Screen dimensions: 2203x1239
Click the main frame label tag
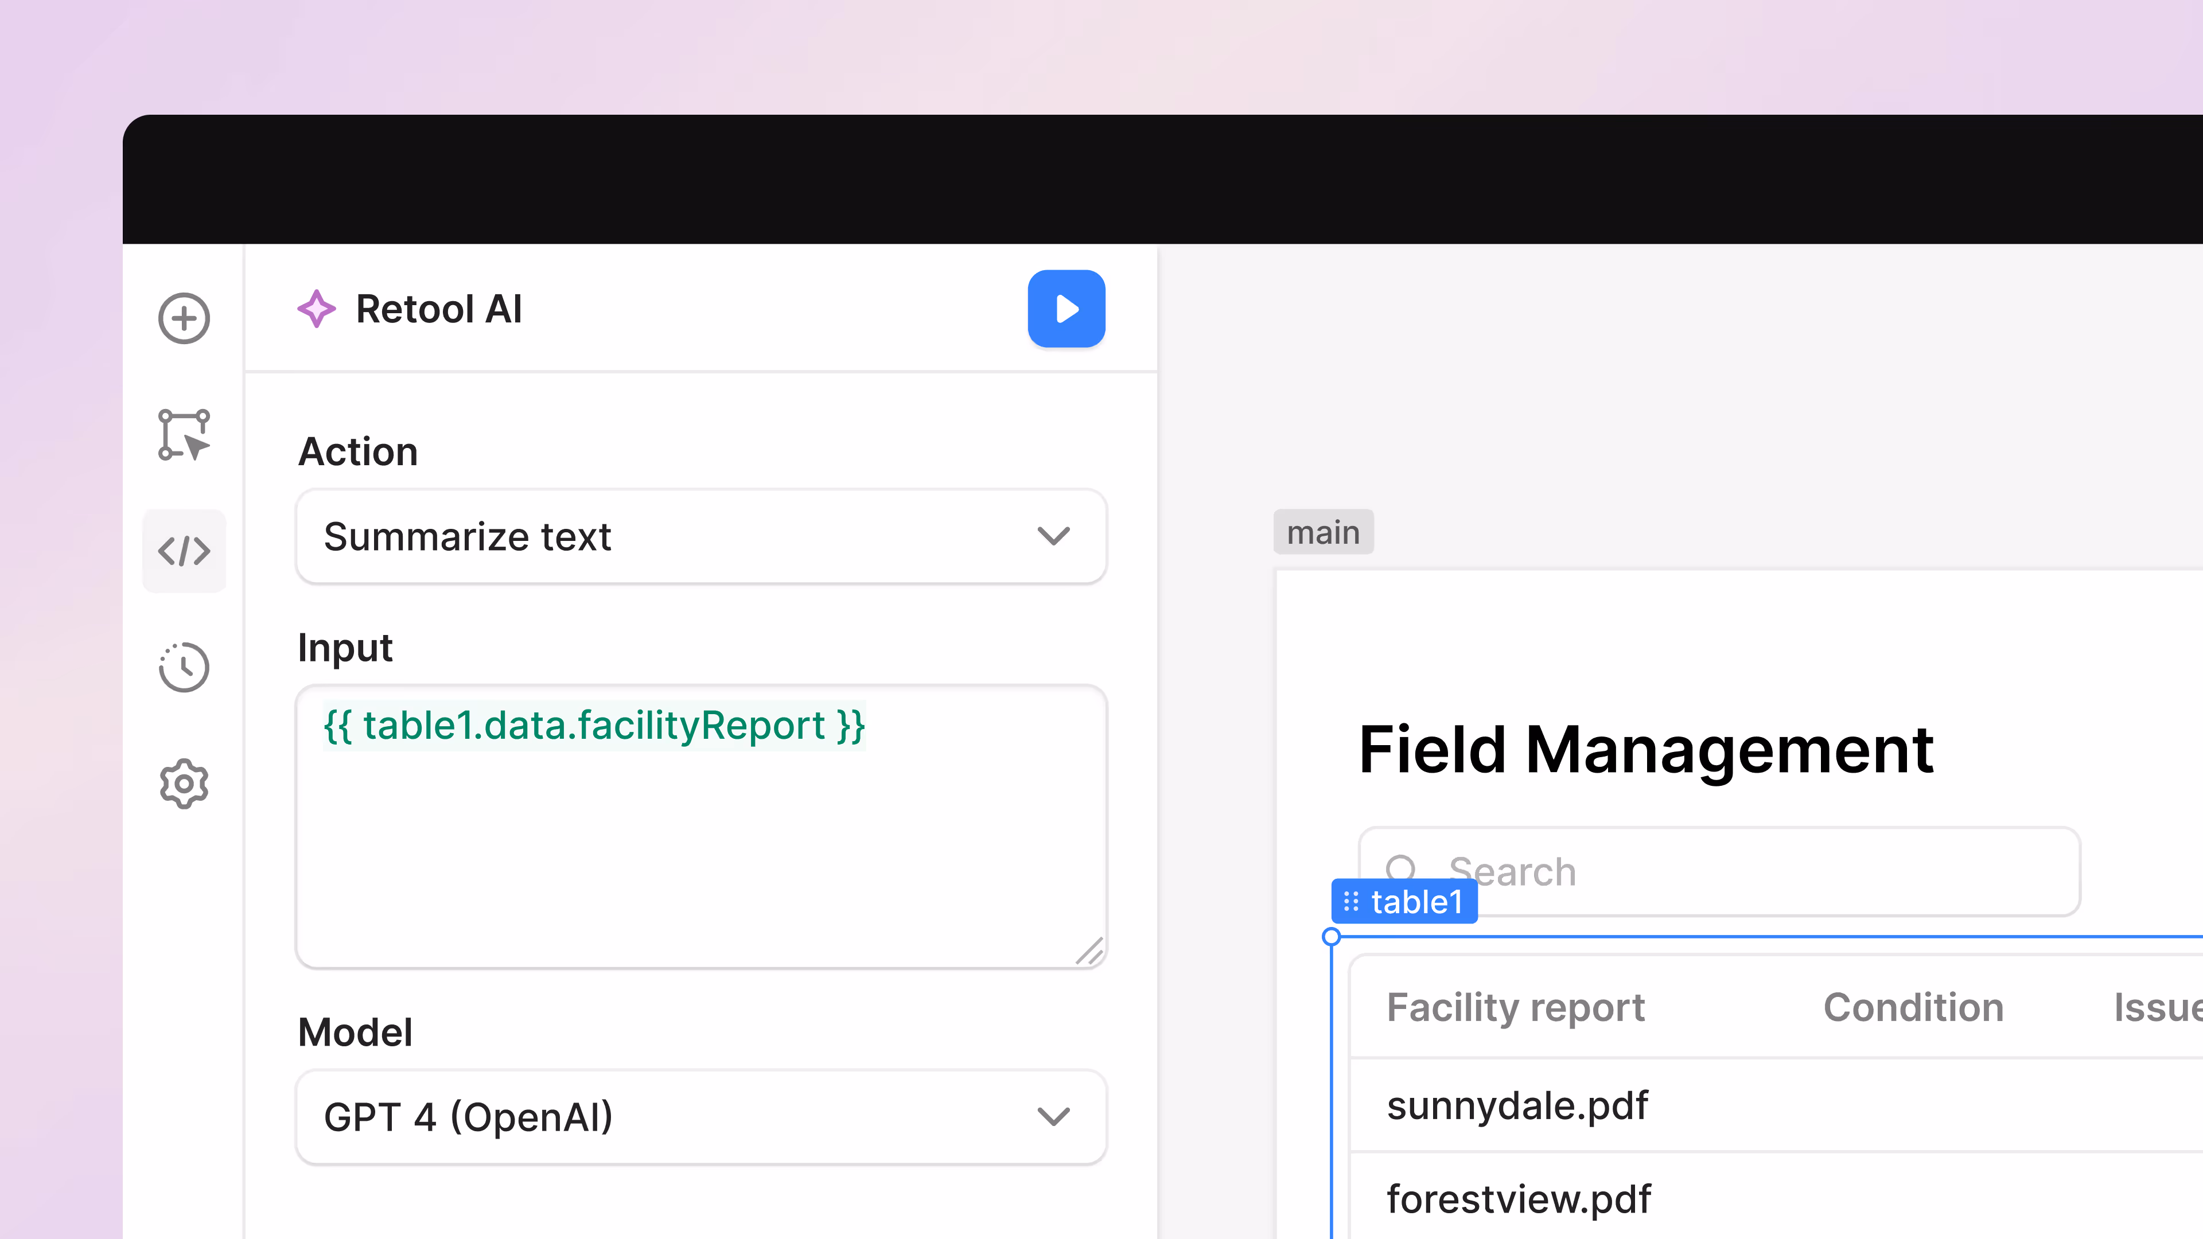pyautogui.click(x=1323, y=533)
